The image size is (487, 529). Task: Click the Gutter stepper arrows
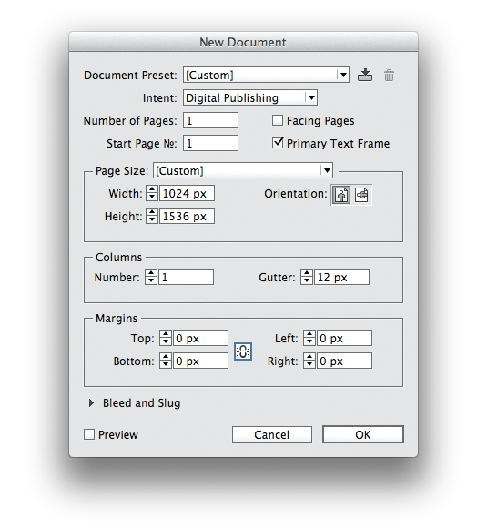[307, 277]
